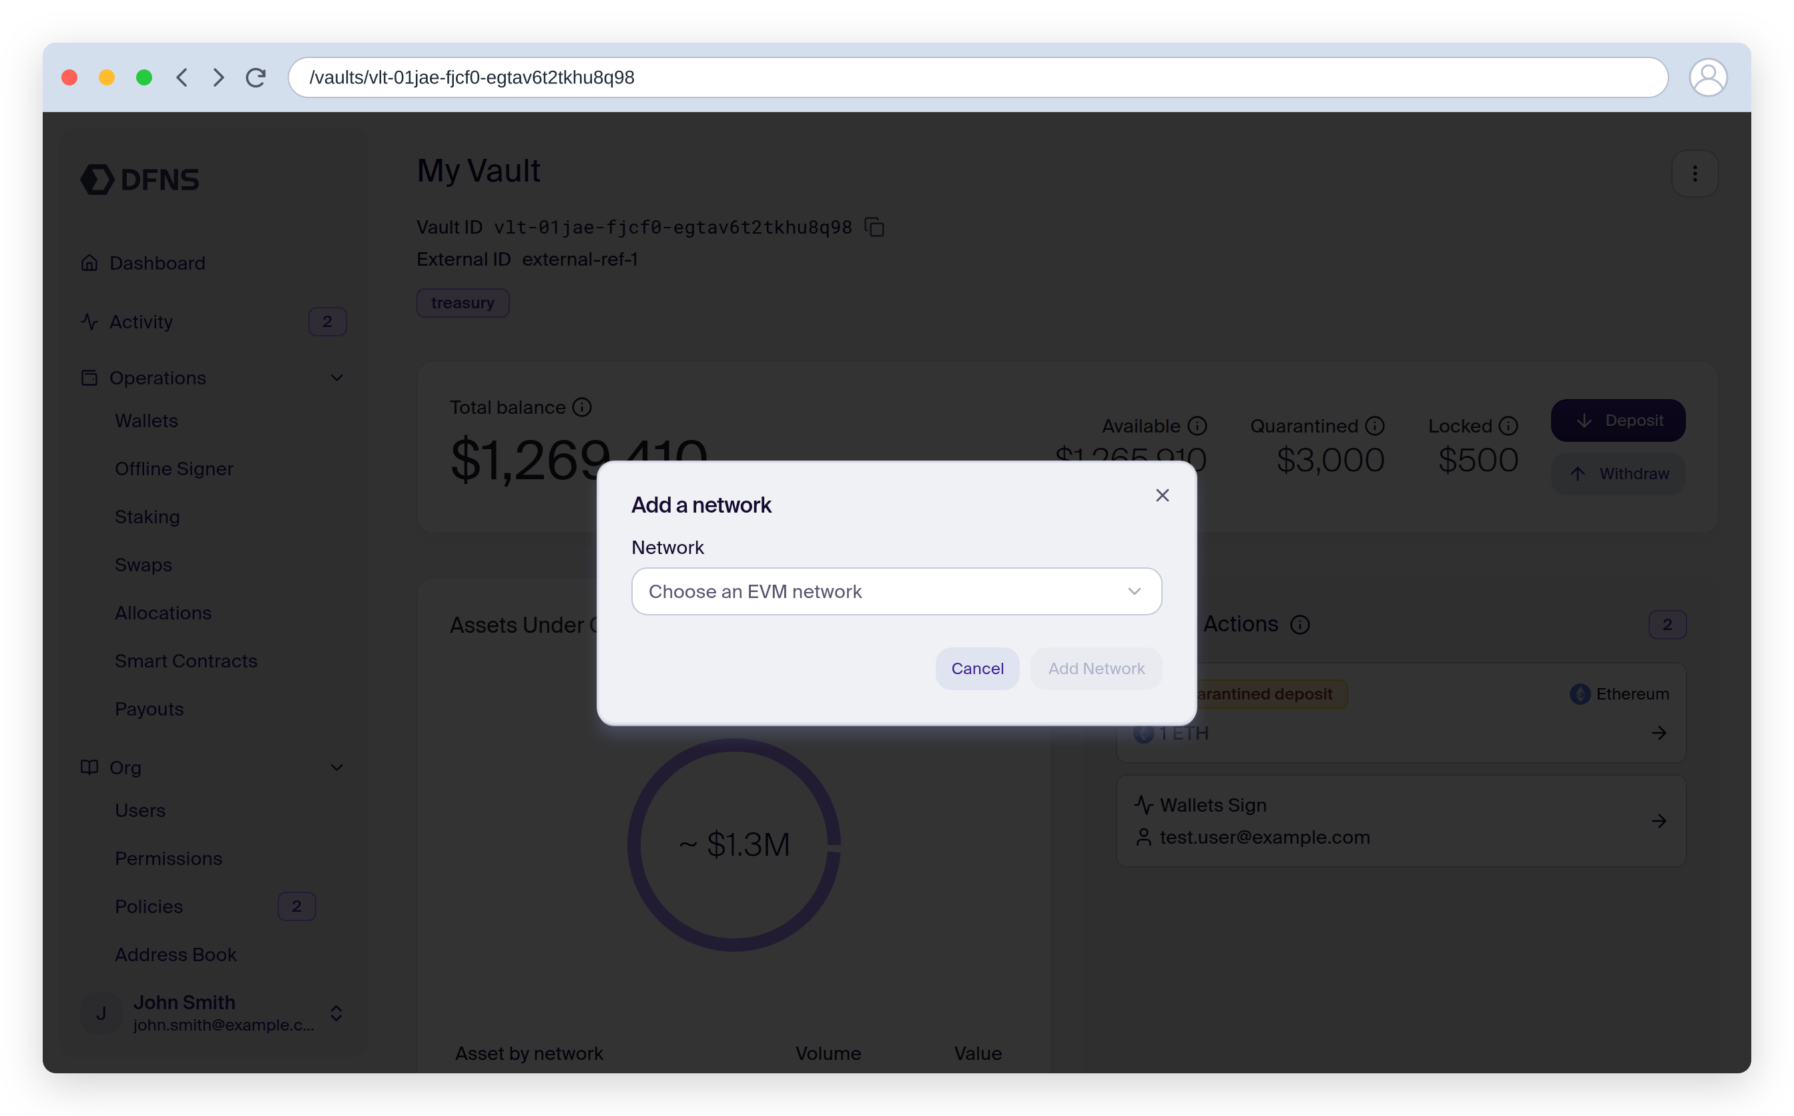1794x1116 pixels.
Task: Open the vault three-dot options menu
Action: (x=1695, y=174)
